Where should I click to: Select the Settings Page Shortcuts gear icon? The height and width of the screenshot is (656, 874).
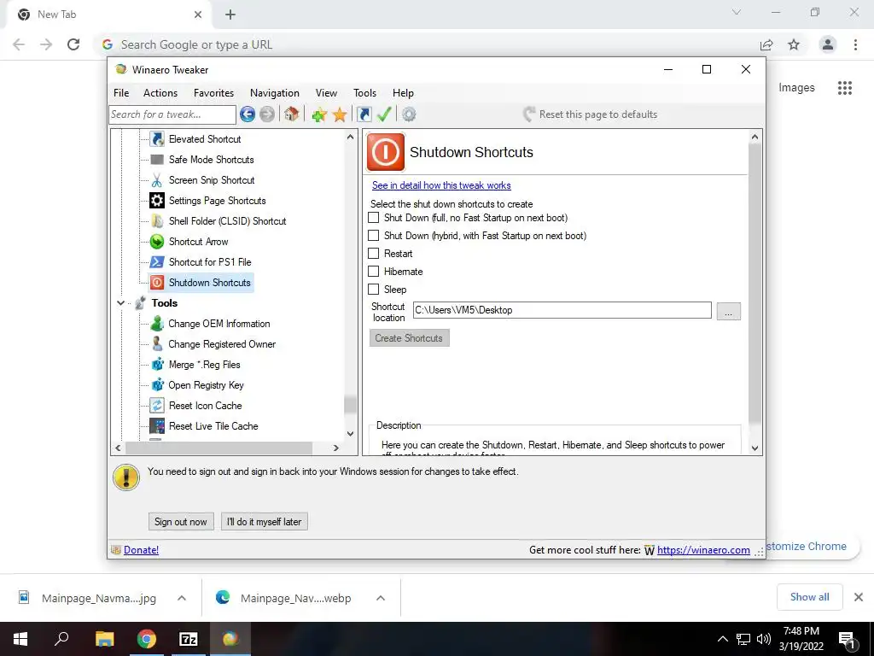[x=157, y=200]
